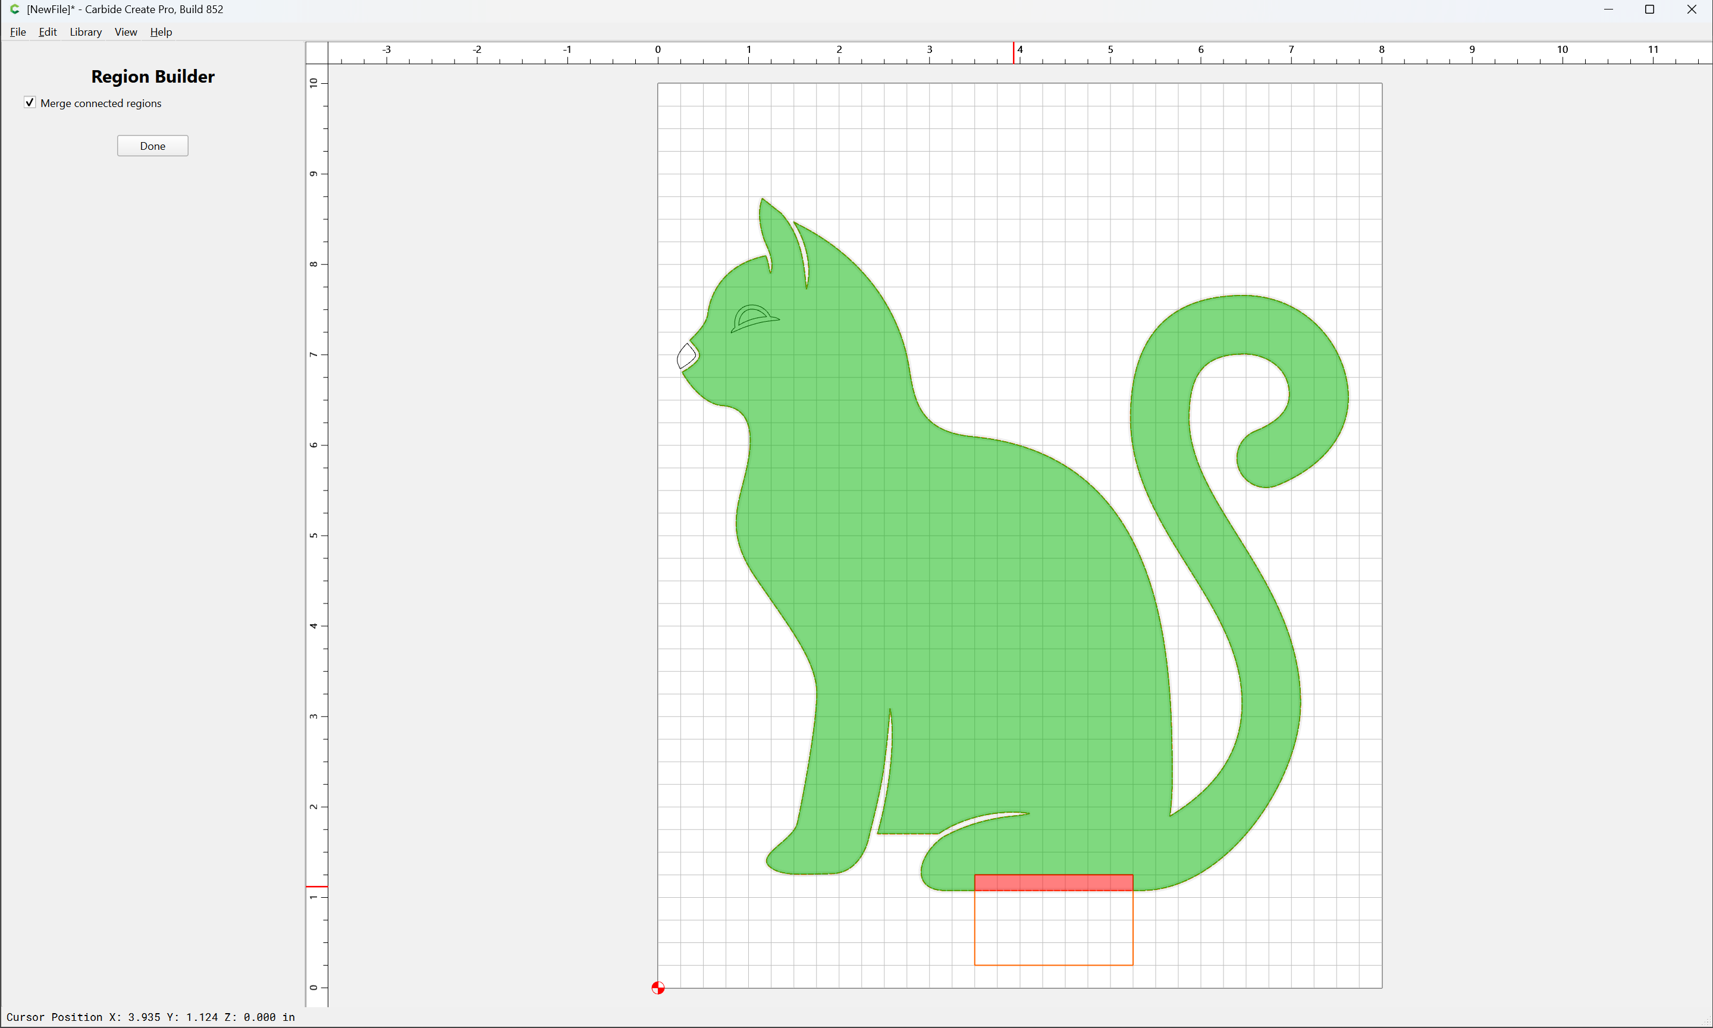Click the Done button

click(152, 146)
